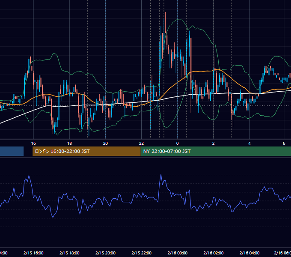Select the blue session bar before ロンドン
This screenshot has height=257, width=291.
(12, 151)
